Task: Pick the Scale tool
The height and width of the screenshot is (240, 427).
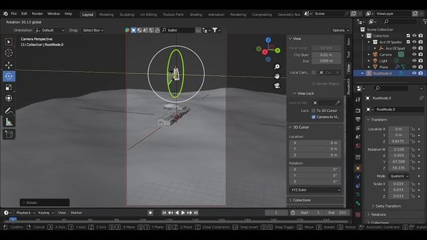Action: 9,87
